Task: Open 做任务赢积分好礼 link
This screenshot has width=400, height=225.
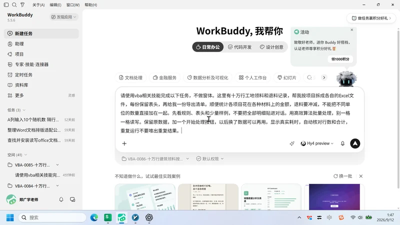Action: [x=371, y=18]
